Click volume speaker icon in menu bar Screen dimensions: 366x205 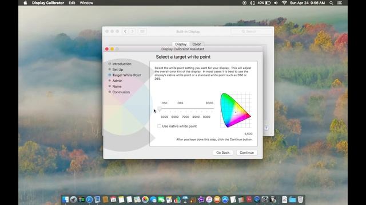click(x=276, y=3)
